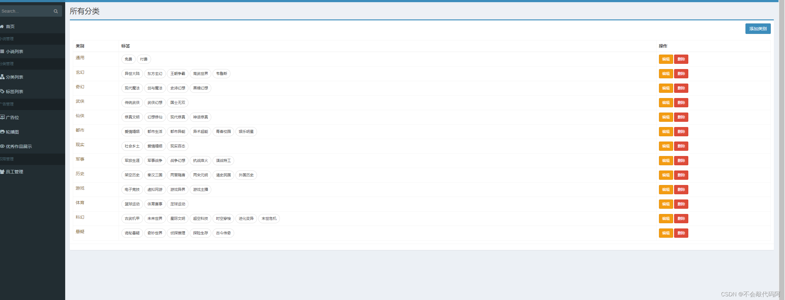Click the 游戏主播 tag
785x300 pixels.
point(200,190)
